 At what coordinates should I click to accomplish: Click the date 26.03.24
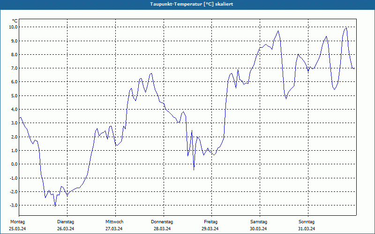click(66, 229)
